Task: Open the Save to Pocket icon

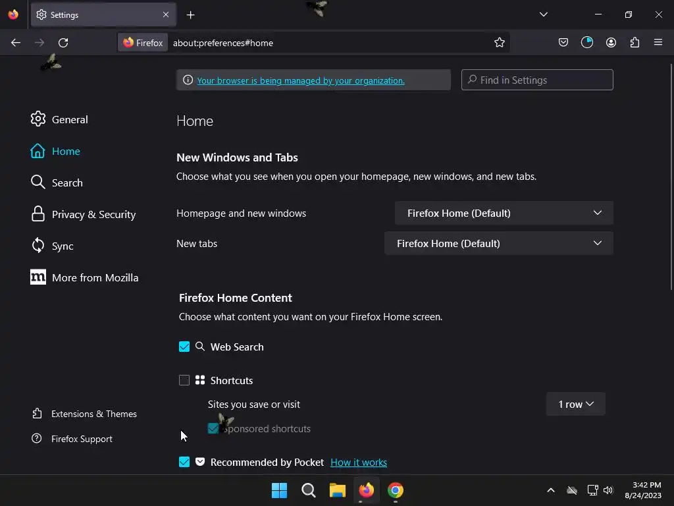Action: click(563, 42)
